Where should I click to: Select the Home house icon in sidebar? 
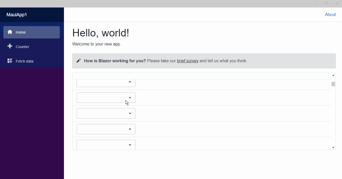point(10,32)
